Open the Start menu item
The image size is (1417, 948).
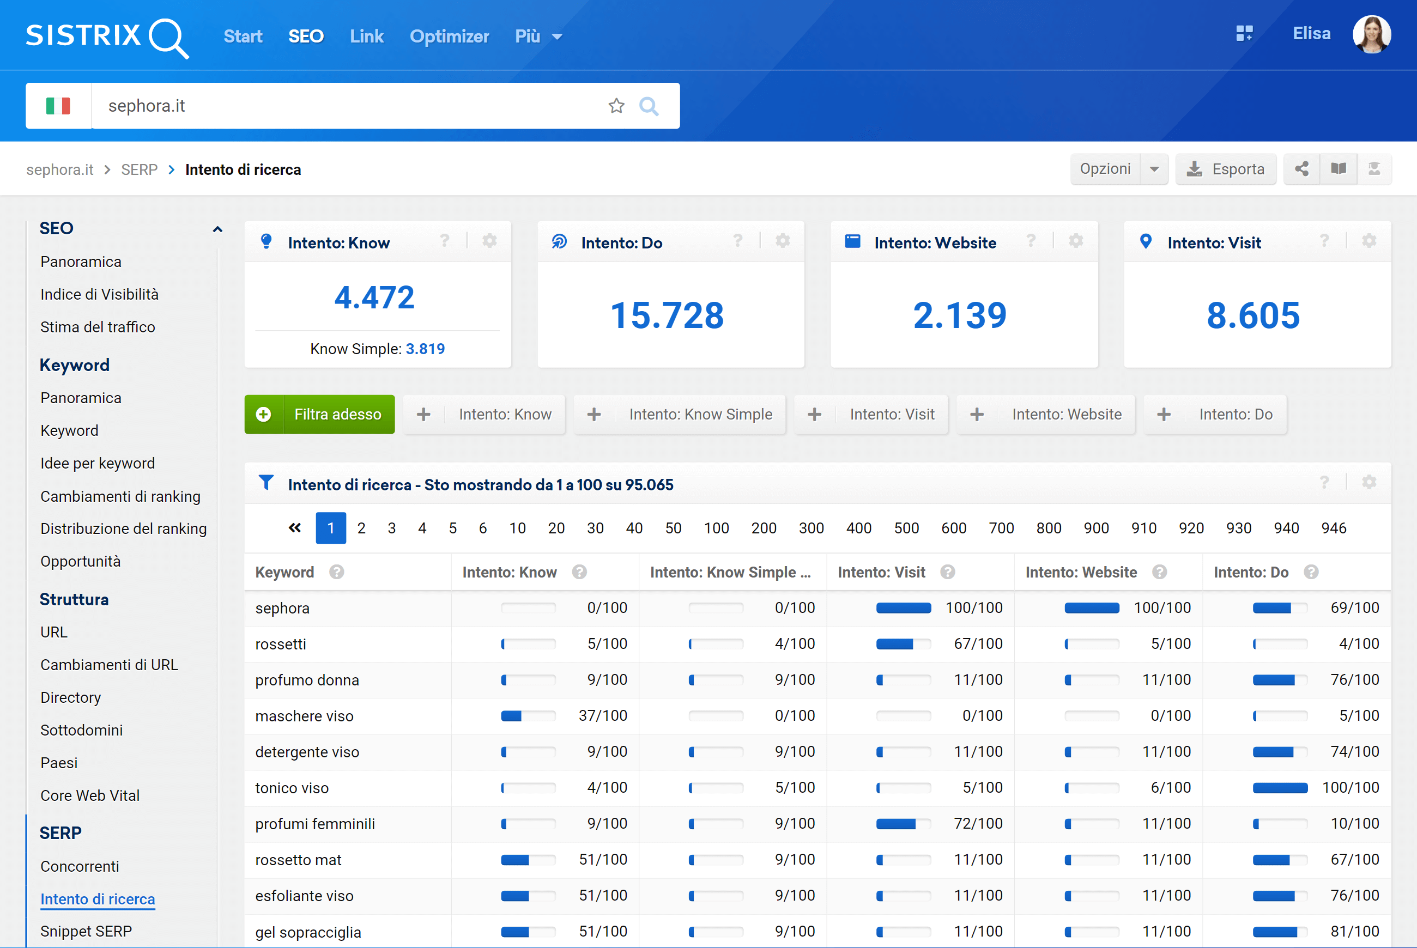click(x=243, y=37)
